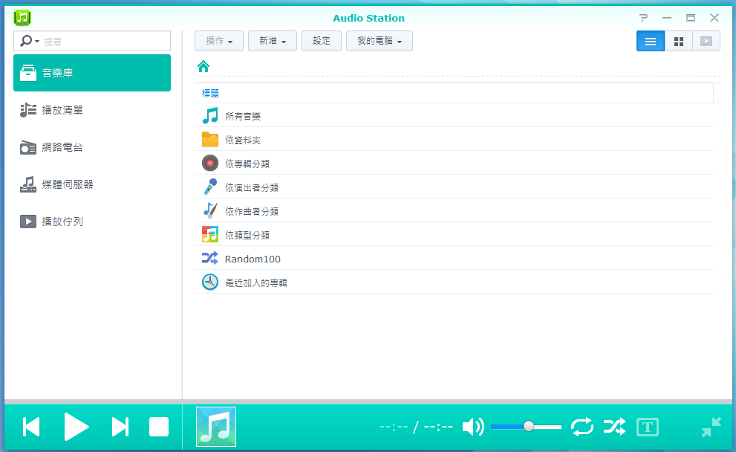Open the 音樂庫 music library section
The image size is (736, 452).
click(92, 73)
